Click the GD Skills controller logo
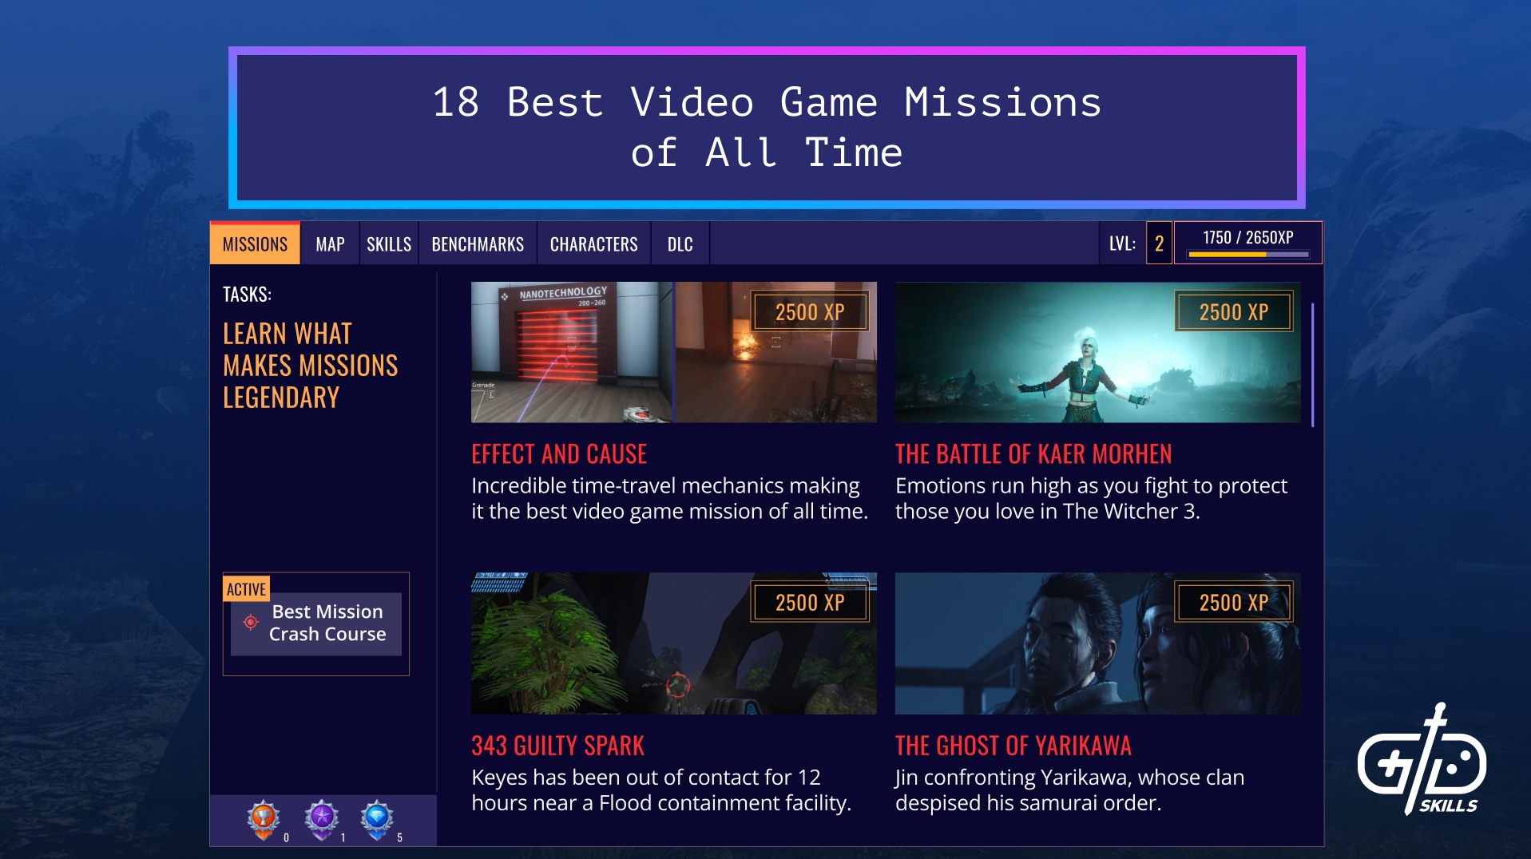 pyautogui.click(x=1422, y=759)
